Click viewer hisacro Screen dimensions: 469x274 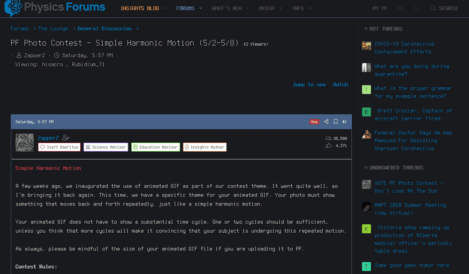pos(53,64)
